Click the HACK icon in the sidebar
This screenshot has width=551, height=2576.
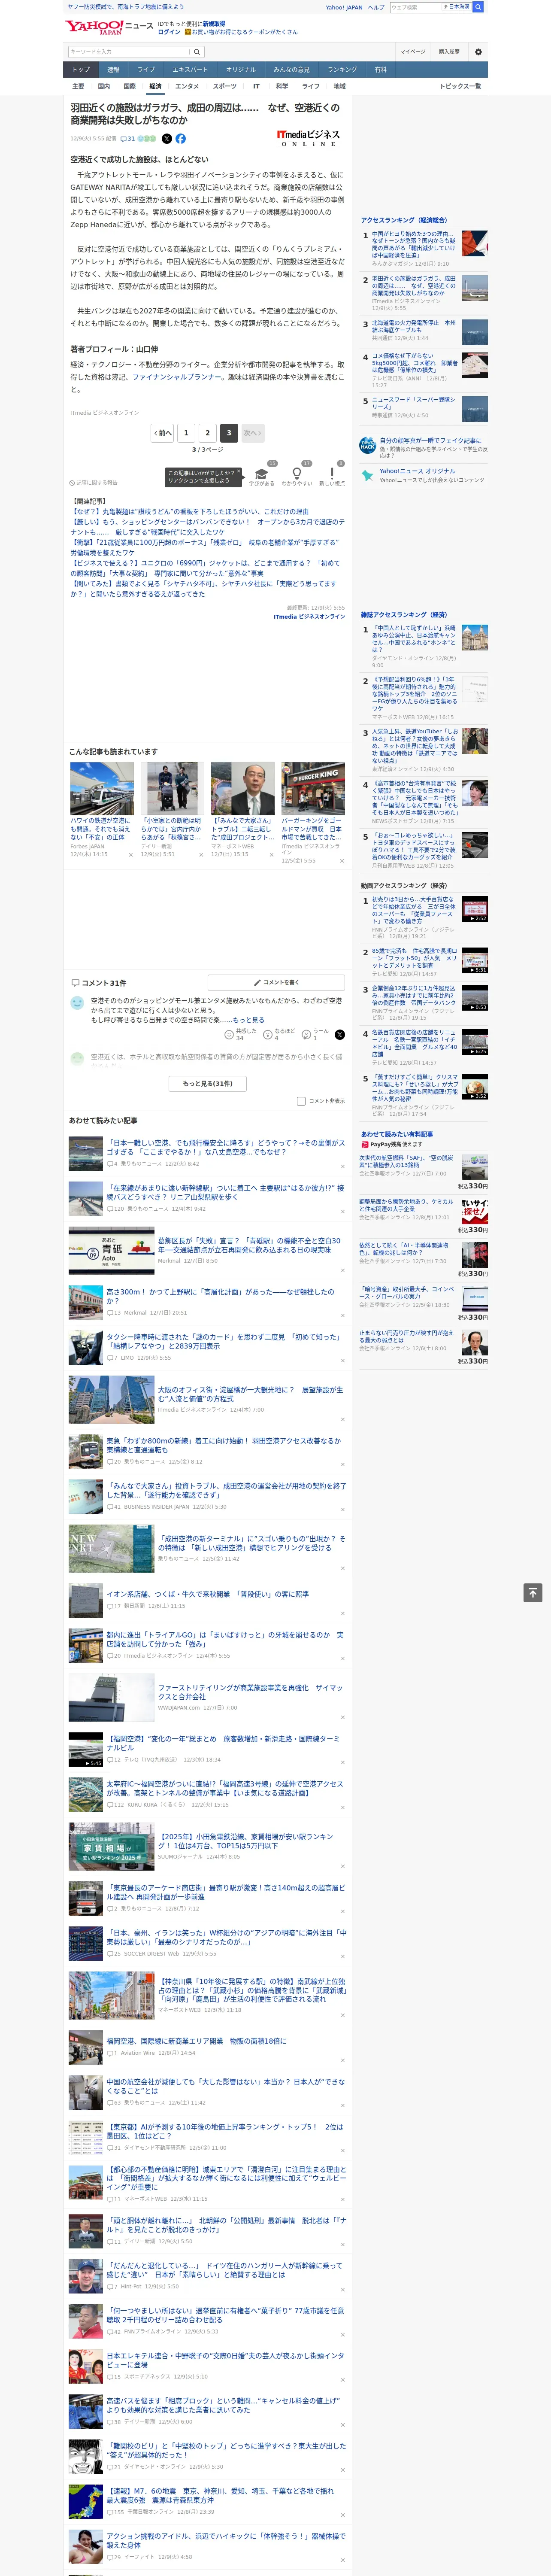point(367,445)
